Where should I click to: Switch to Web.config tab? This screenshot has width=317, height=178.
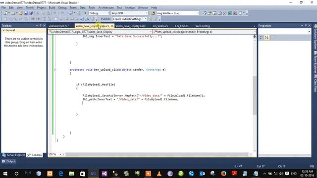click(x=203, y=26)
